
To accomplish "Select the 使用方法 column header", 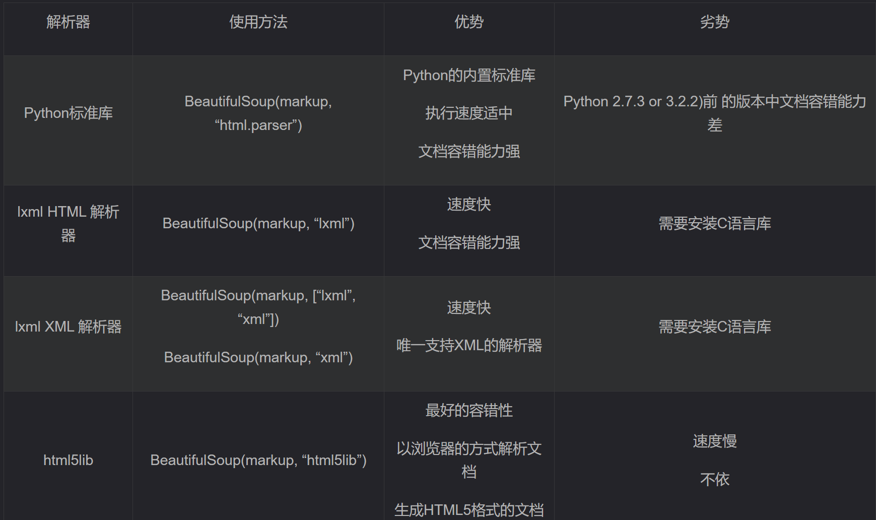I will click(258, 22).
